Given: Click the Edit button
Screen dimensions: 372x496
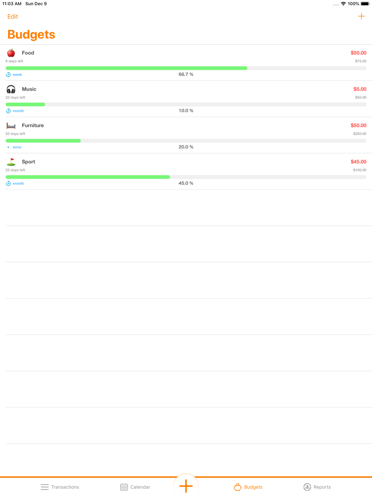Looking at the screenshot, I should point(13,16).
